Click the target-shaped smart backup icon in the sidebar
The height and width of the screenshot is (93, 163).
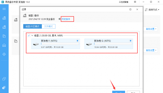pos(4,54)
